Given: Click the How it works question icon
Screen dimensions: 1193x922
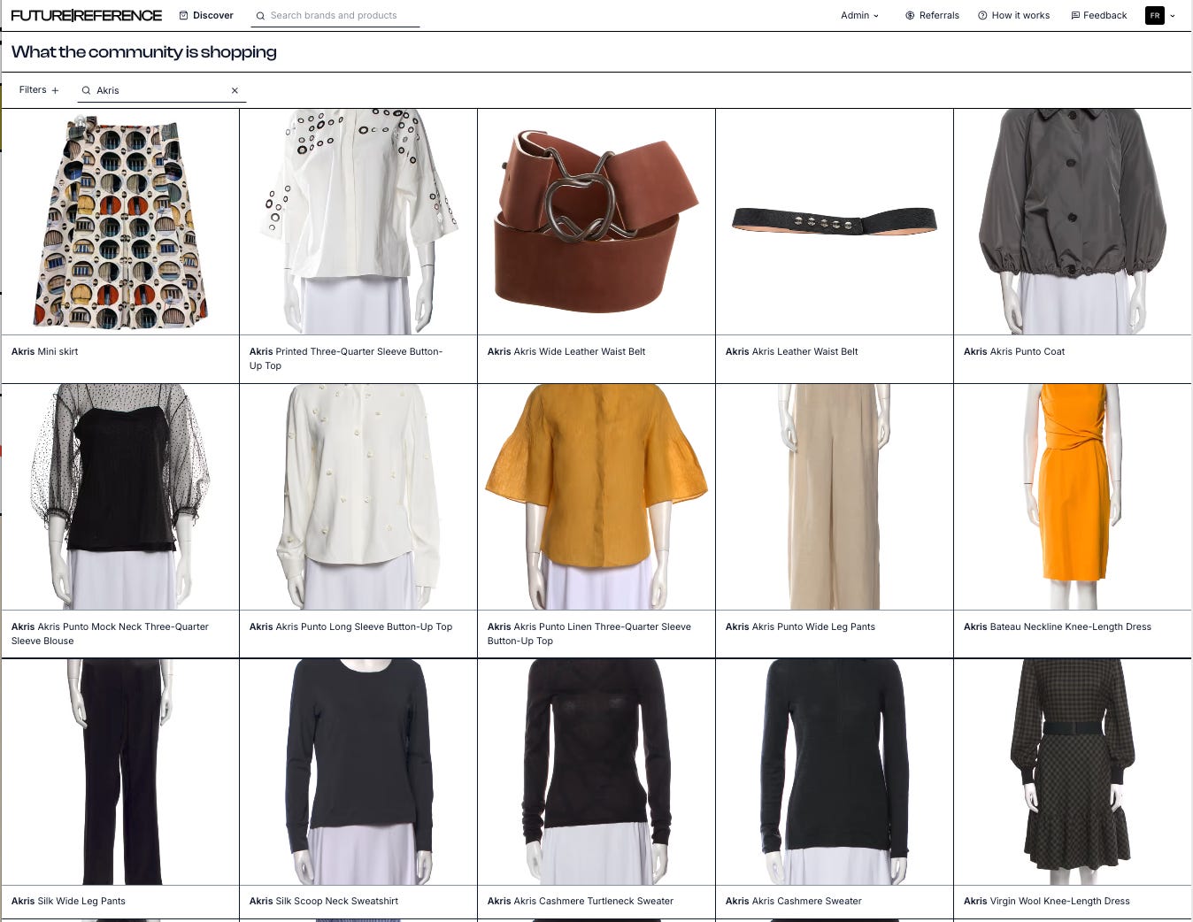Looking at the screenshot, I should (982, 15).
